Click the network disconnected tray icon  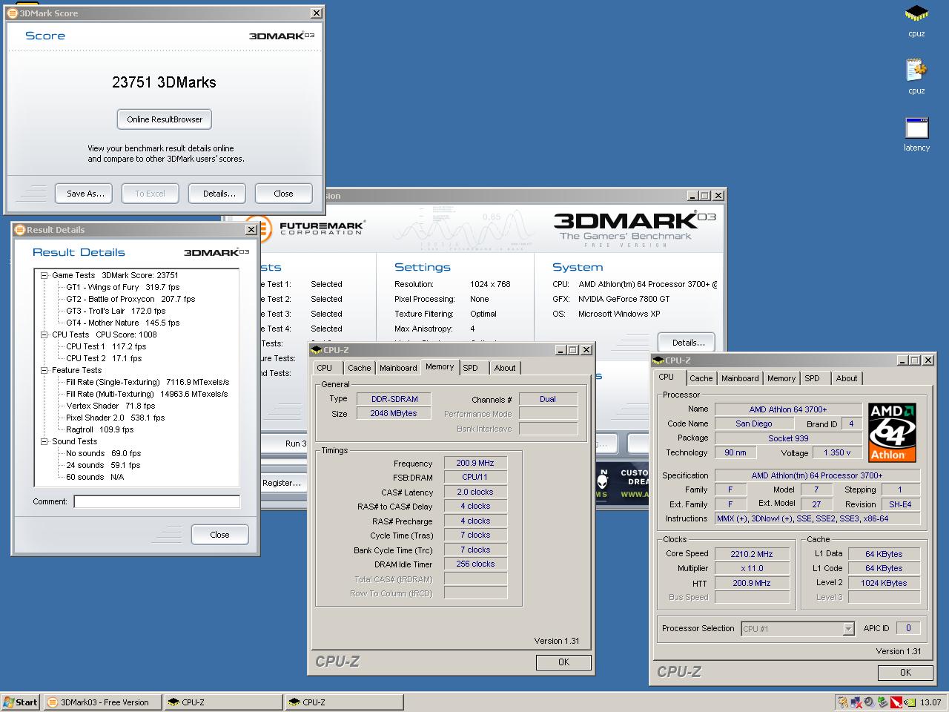point(856,702)
